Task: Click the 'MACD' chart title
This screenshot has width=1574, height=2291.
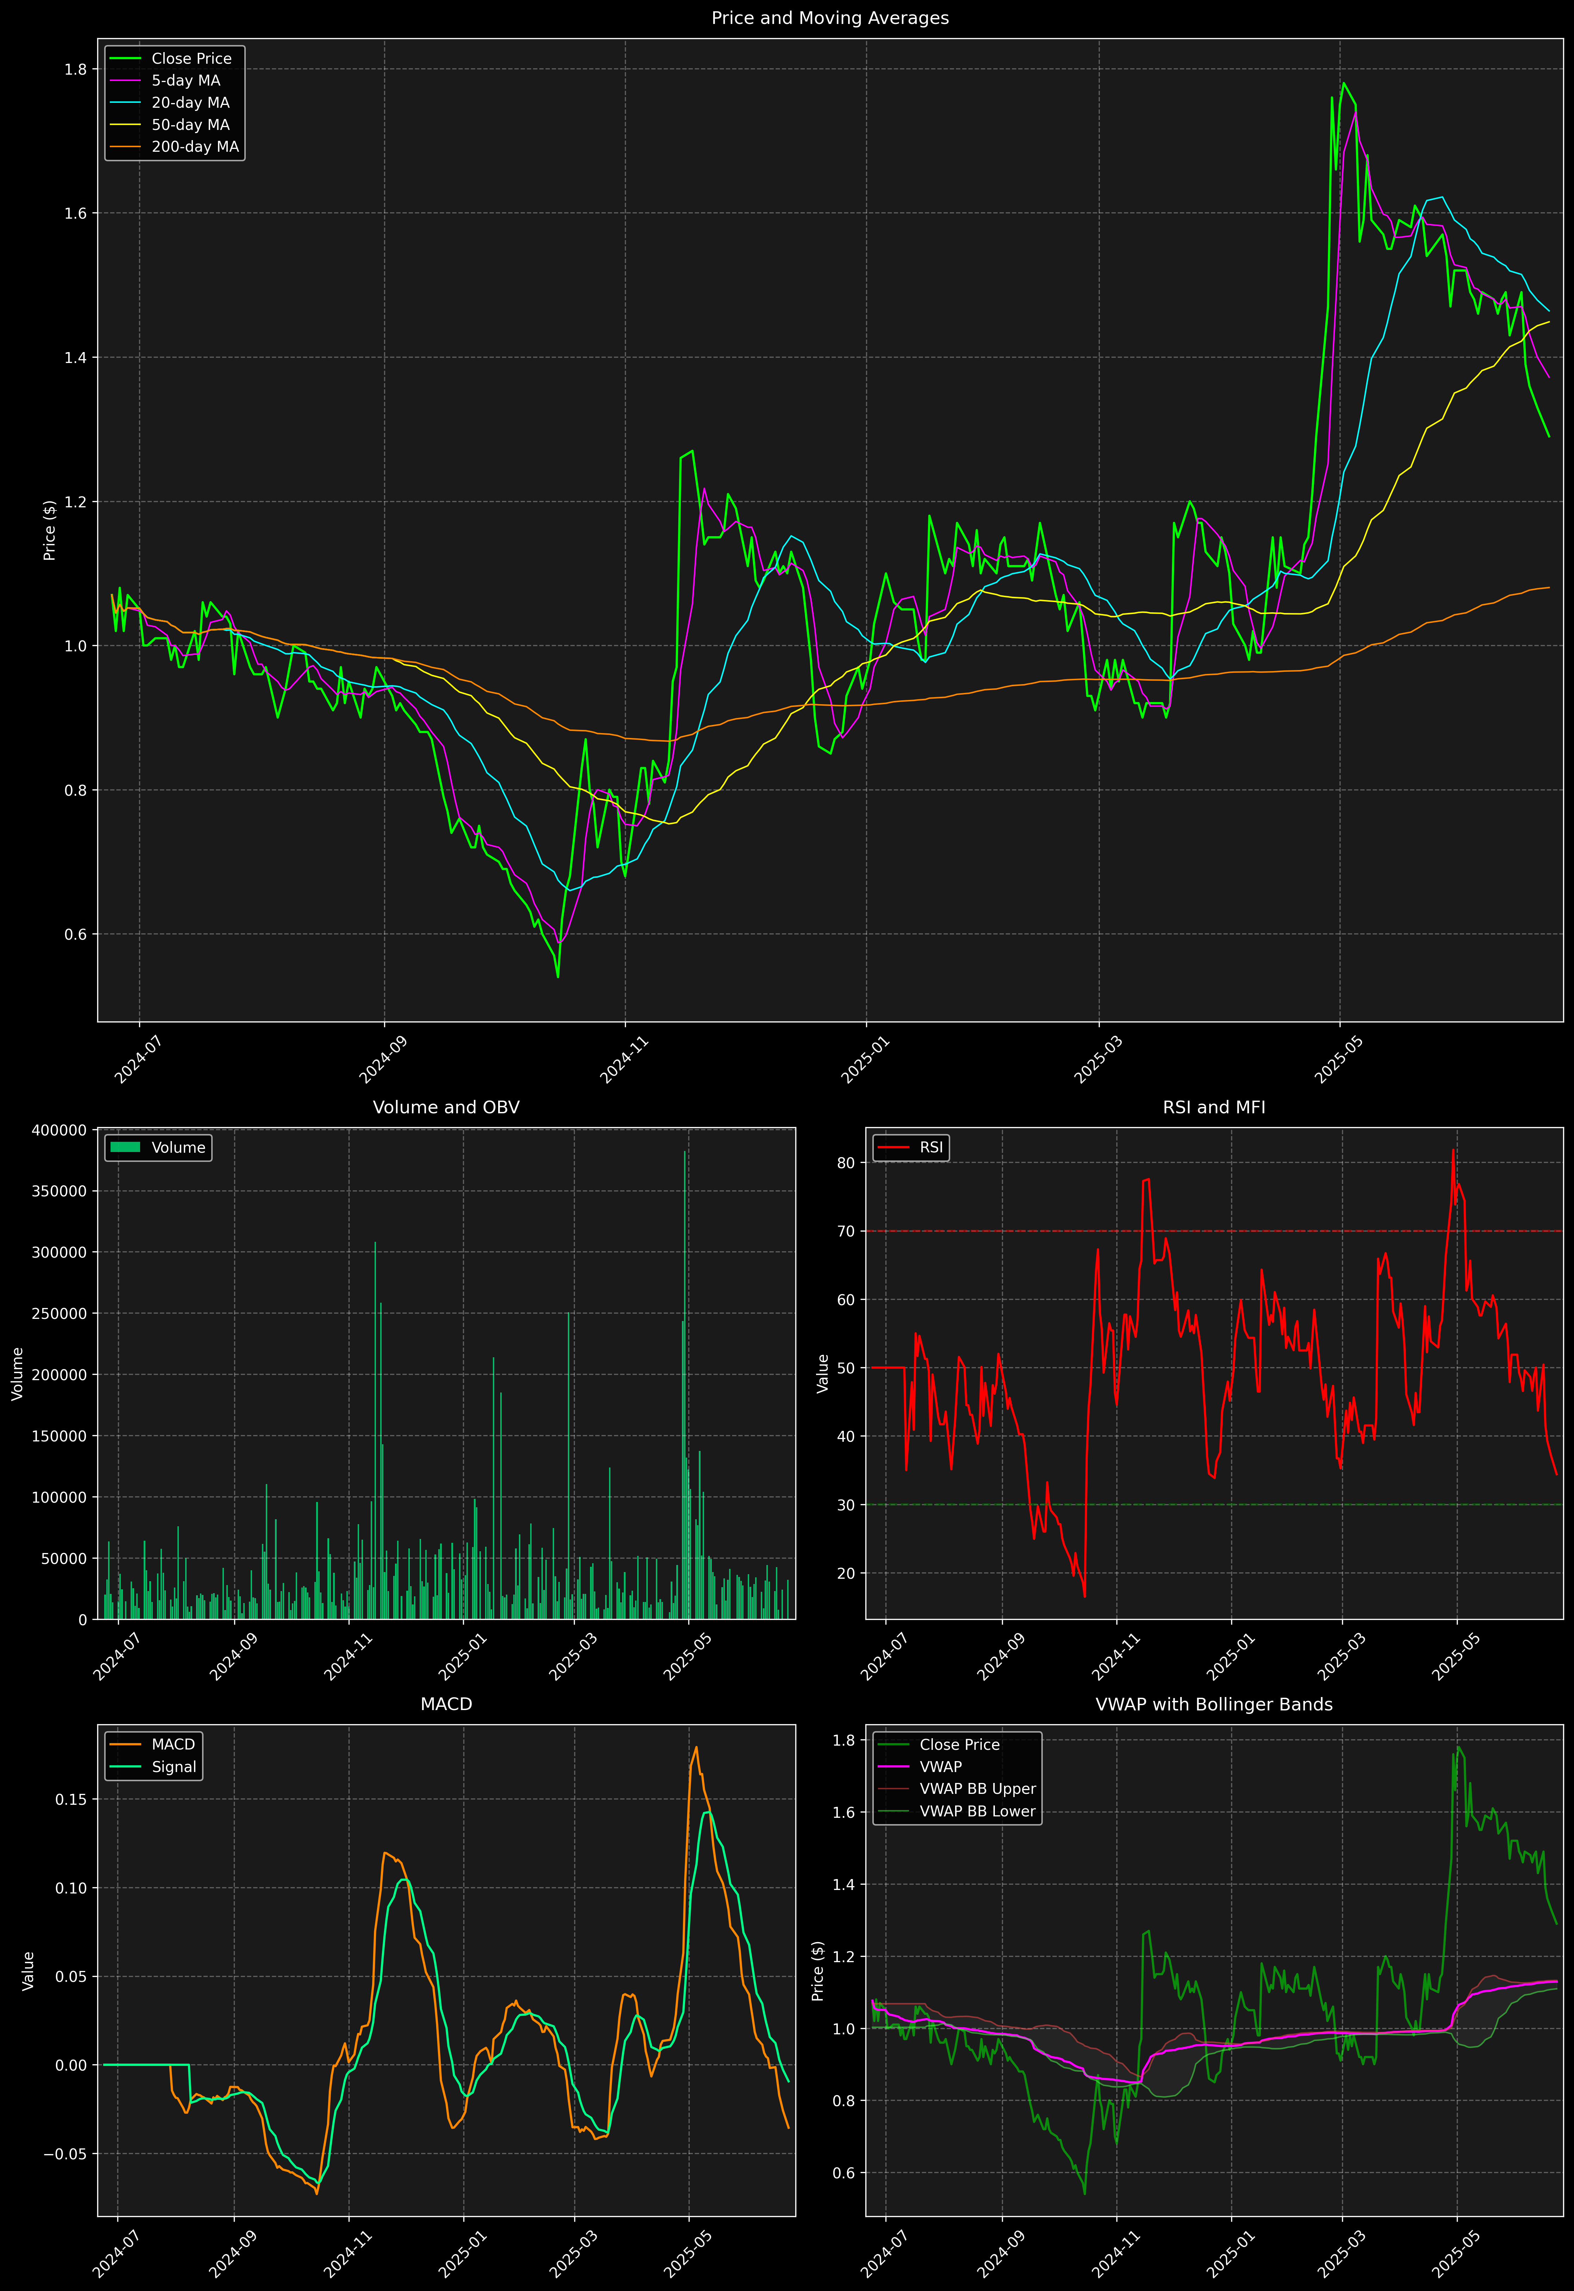Action: click(446, 1704)
